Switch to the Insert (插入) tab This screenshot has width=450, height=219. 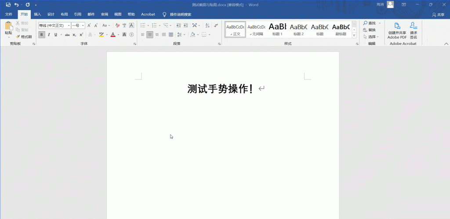[38, 15]
